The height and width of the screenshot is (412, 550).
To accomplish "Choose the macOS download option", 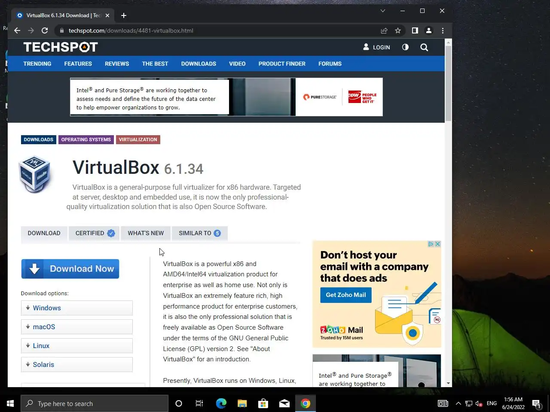I will pos(76,327).
